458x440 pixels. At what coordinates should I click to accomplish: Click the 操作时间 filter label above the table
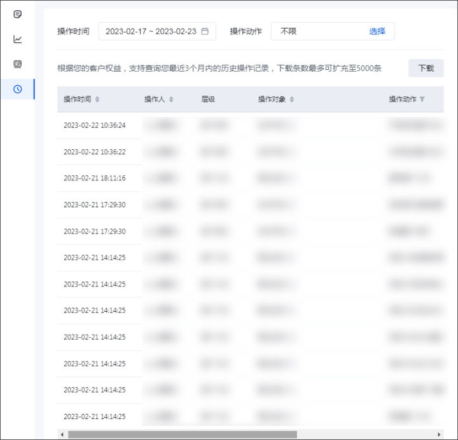tap(73, 31)
